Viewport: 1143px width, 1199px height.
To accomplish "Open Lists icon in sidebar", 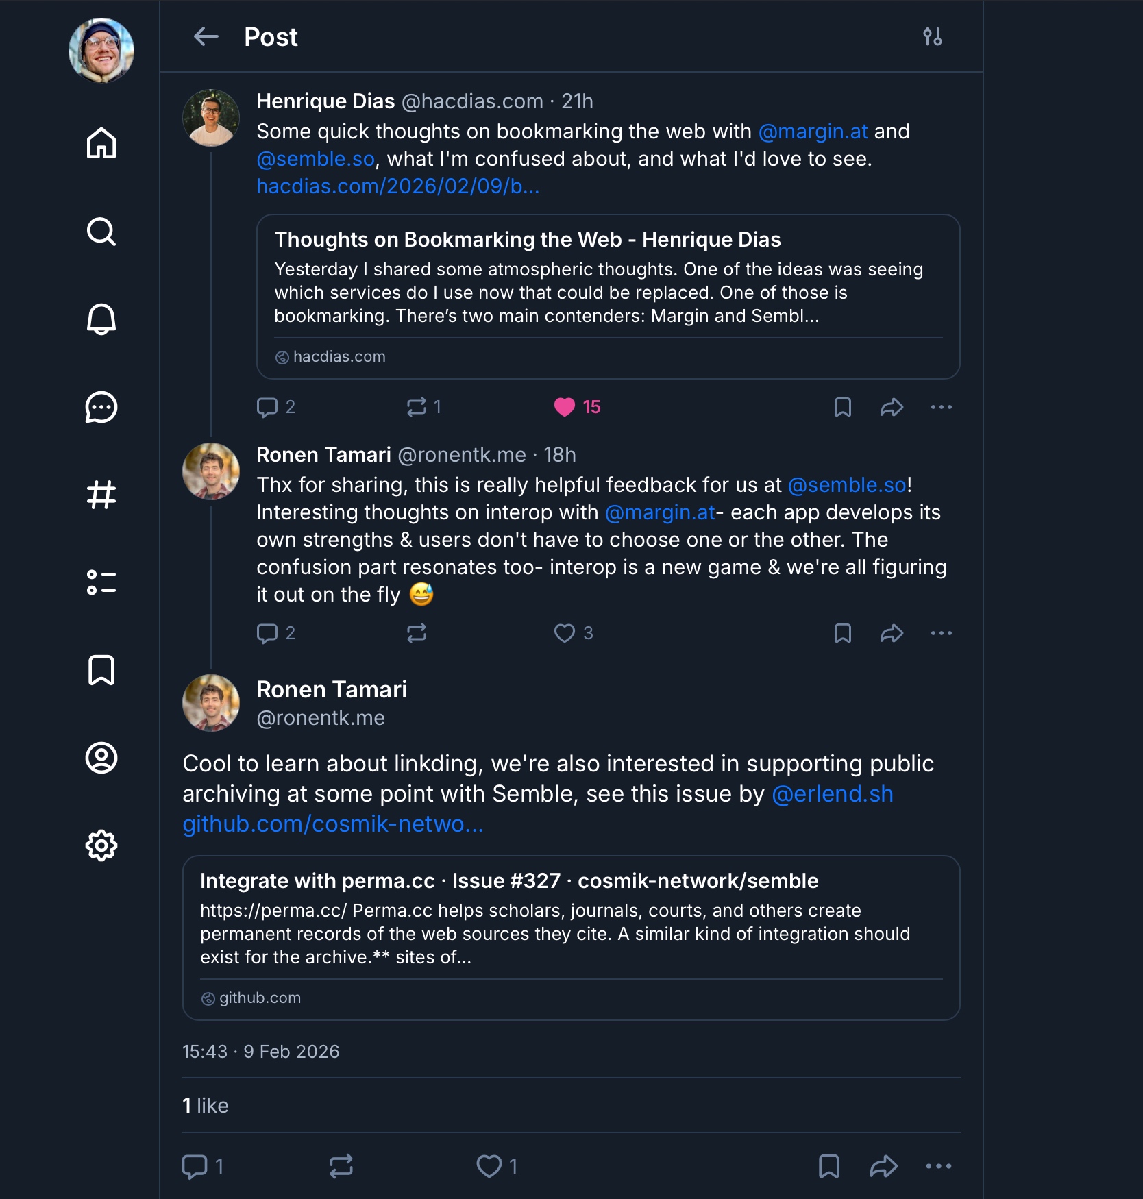I will coord(101,582).
